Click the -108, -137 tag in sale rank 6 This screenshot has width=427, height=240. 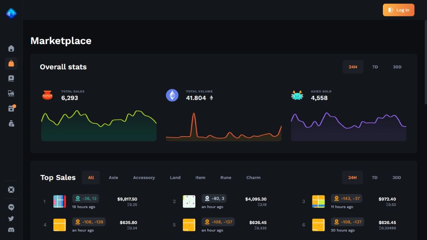click(347, 222)
